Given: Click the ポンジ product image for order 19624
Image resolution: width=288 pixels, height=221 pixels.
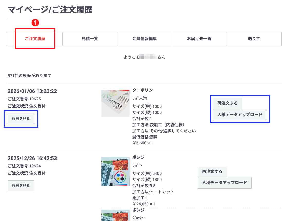Looking at the screenshot, I should click(x=115, y=172).
